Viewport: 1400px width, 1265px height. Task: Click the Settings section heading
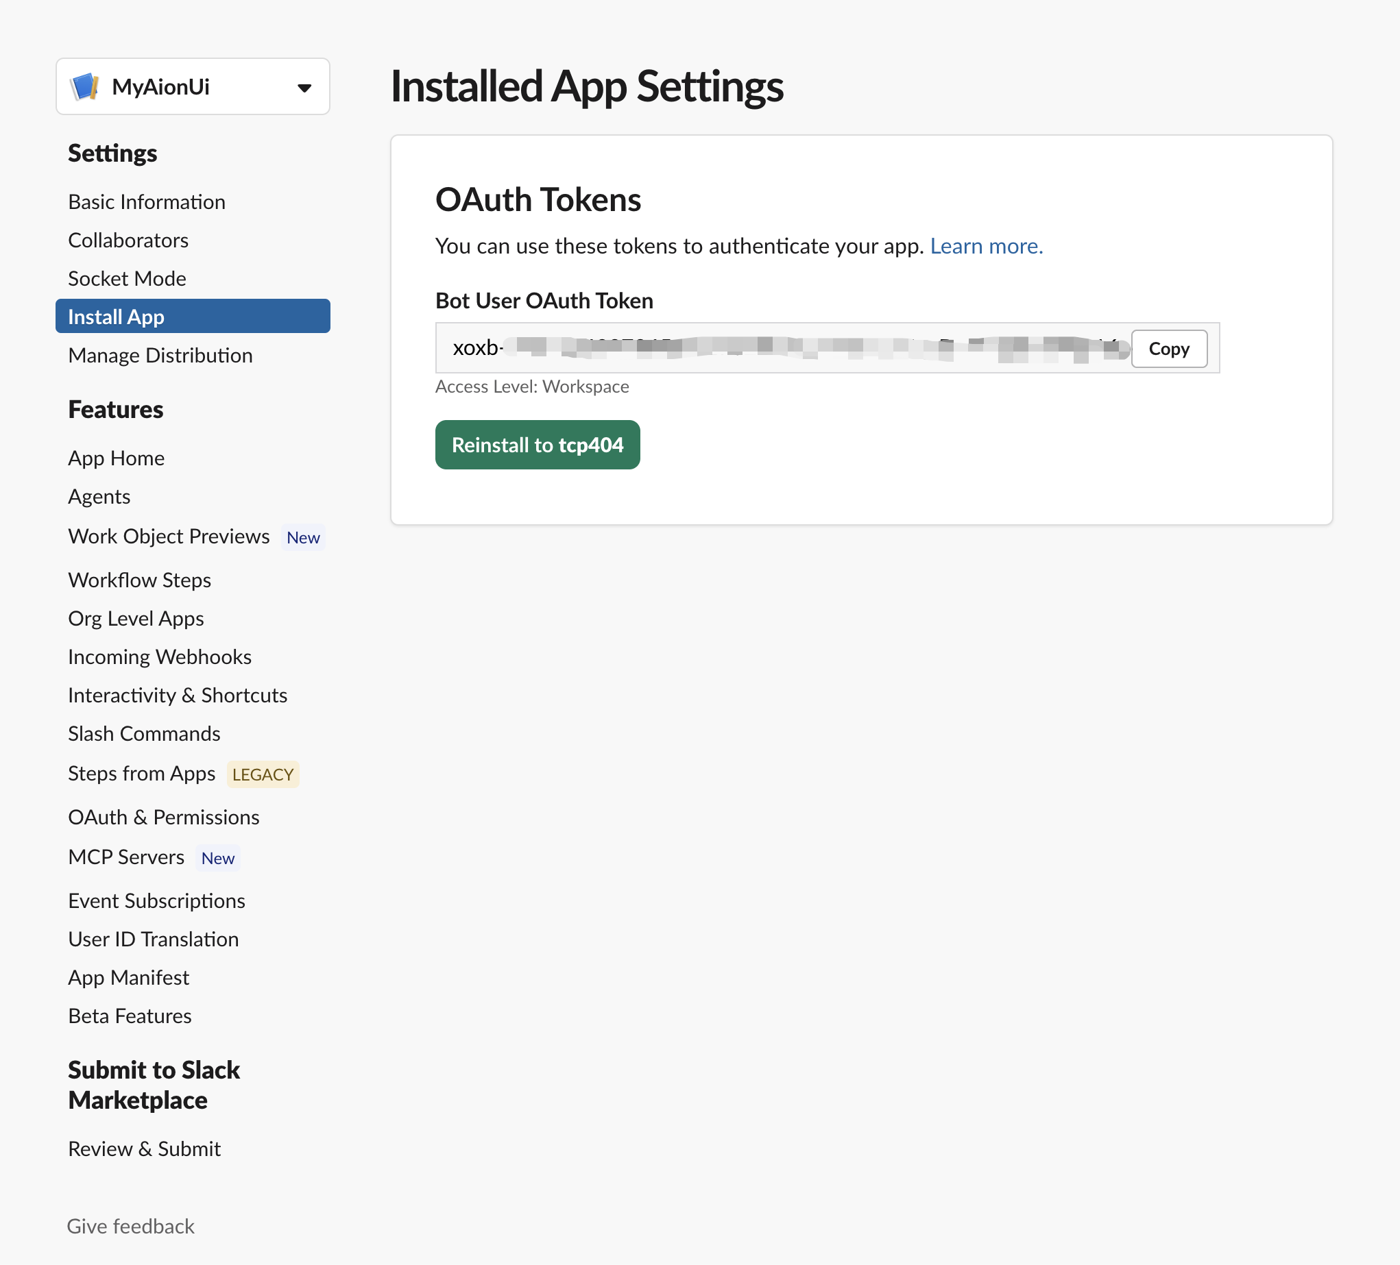click(112, 153)
